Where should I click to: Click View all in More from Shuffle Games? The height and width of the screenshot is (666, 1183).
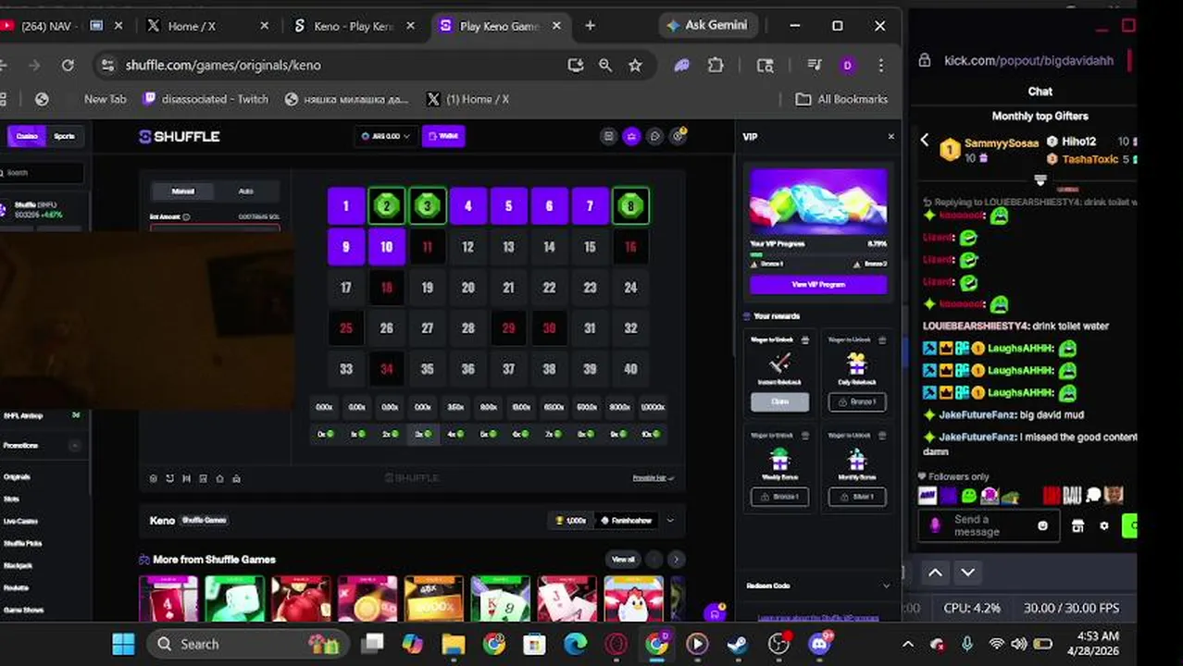(623, 560)
